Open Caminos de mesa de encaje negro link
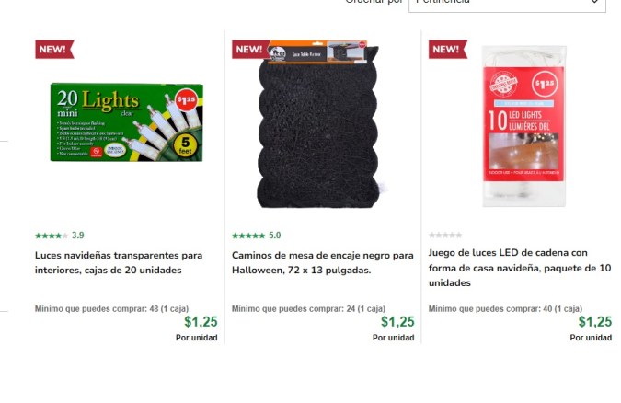 (x=322, y=263)
